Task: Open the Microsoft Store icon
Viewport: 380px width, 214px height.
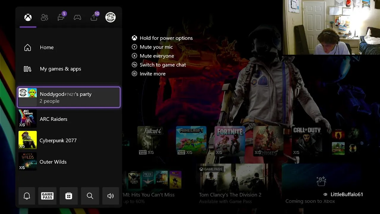Action: [69, 196]
